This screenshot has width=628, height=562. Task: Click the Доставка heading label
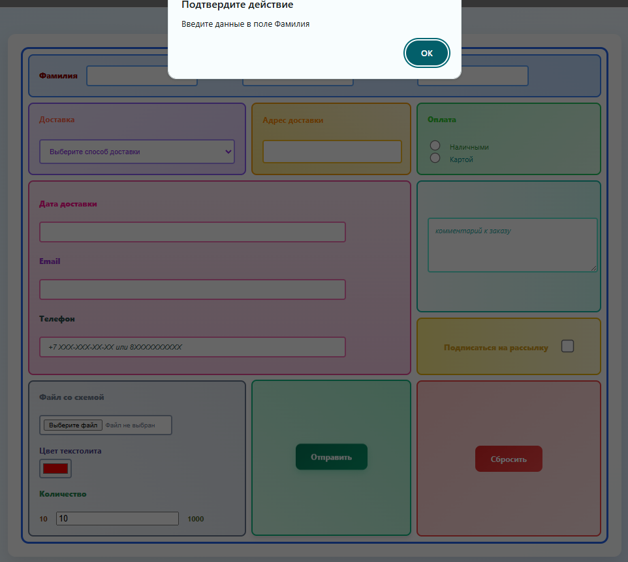click(x=57, y=120)
